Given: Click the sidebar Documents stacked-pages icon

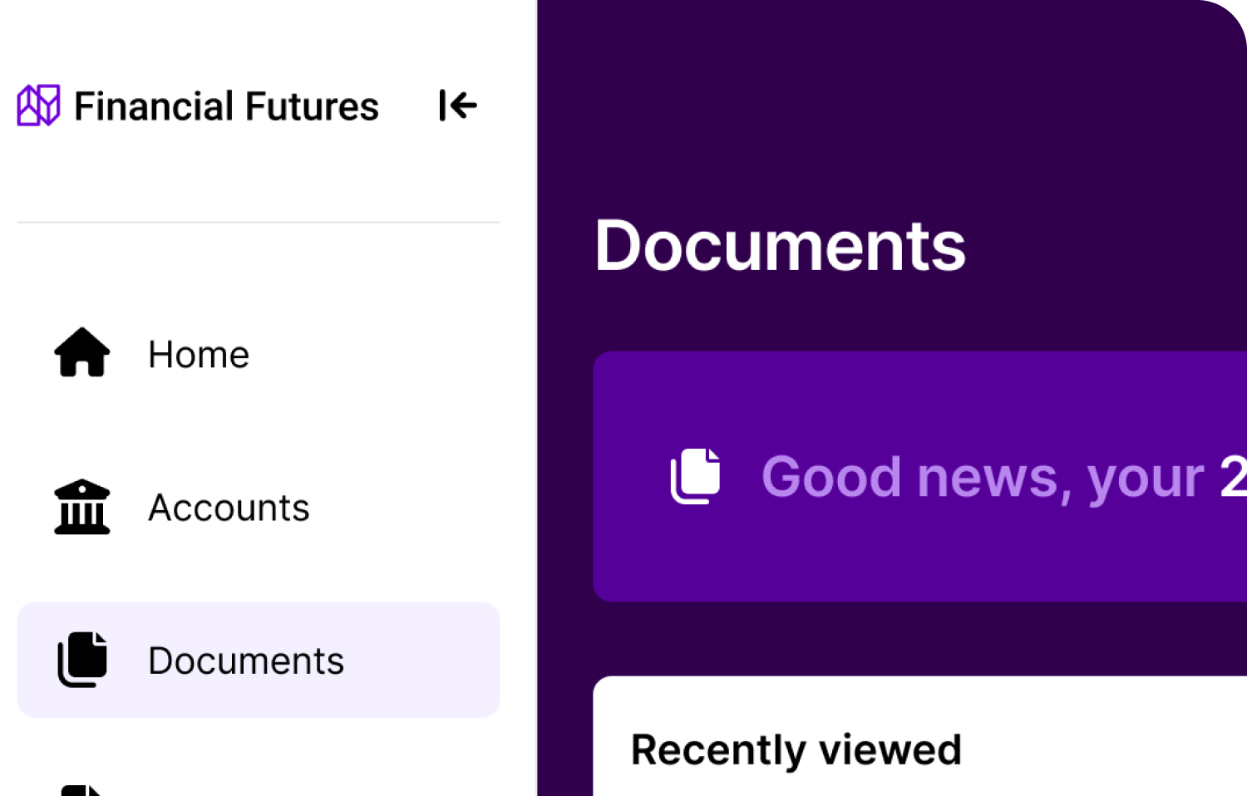Looking at the screenshot, I should 81,660.
